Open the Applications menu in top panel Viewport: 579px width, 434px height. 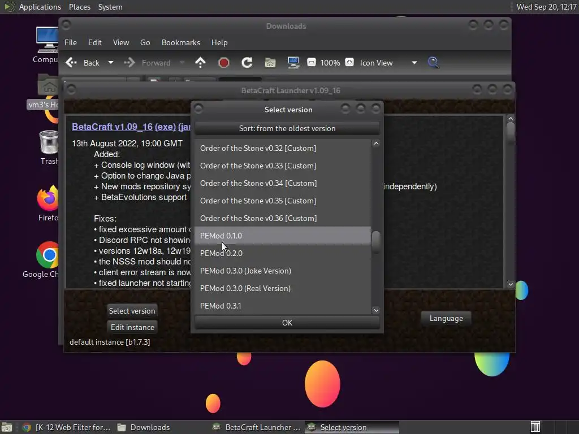click(x=40, y=7)
